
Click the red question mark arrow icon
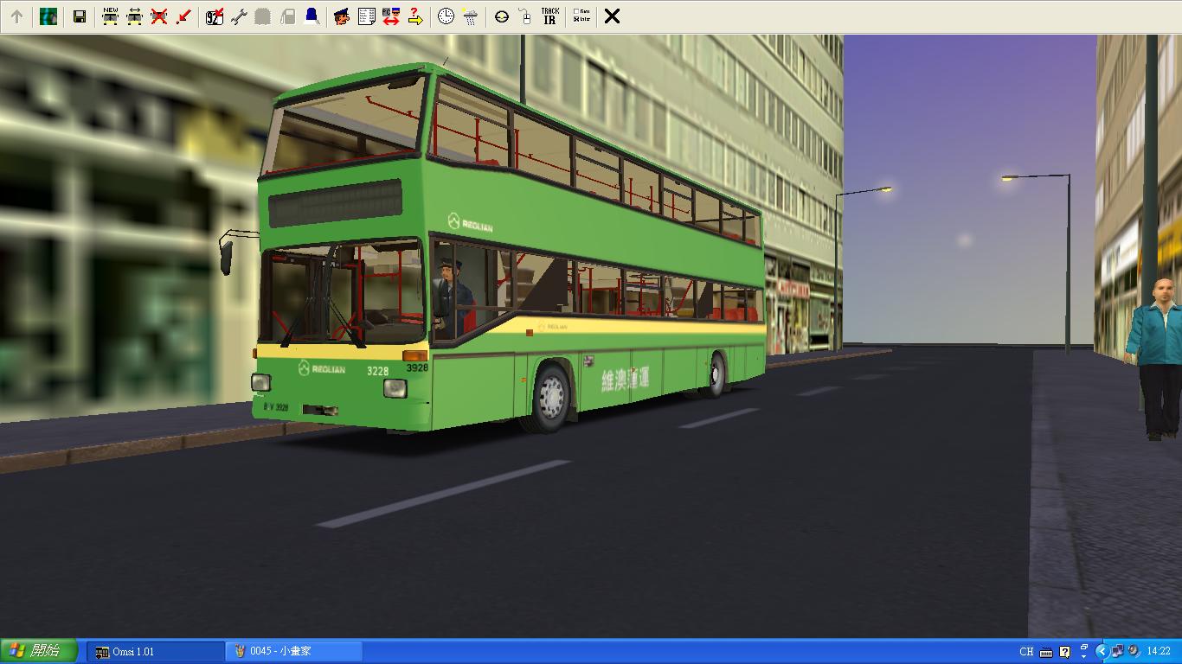click(x=414, y=16)
